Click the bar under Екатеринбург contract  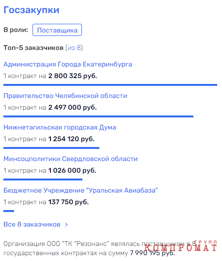click(110, 85)
